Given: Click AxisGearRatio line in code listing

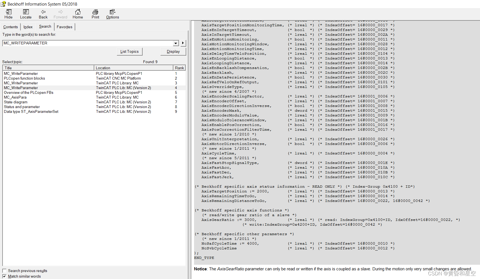Looking at the screenshot, I should 331,220.
